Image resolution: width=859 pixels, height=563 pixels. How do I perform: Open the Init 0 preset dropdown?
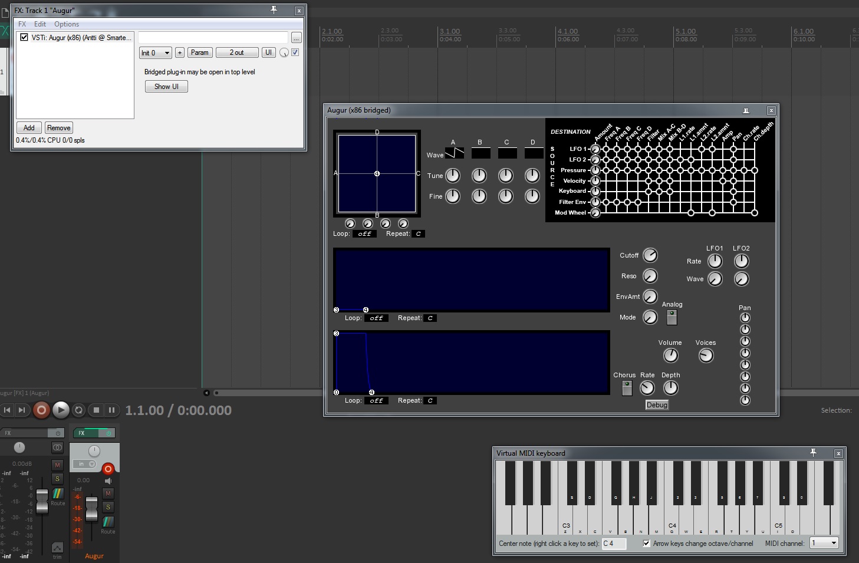156,52
